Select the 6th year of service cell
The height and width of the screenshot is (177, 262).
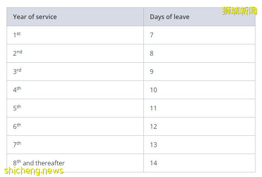click(x=17, y=126)
